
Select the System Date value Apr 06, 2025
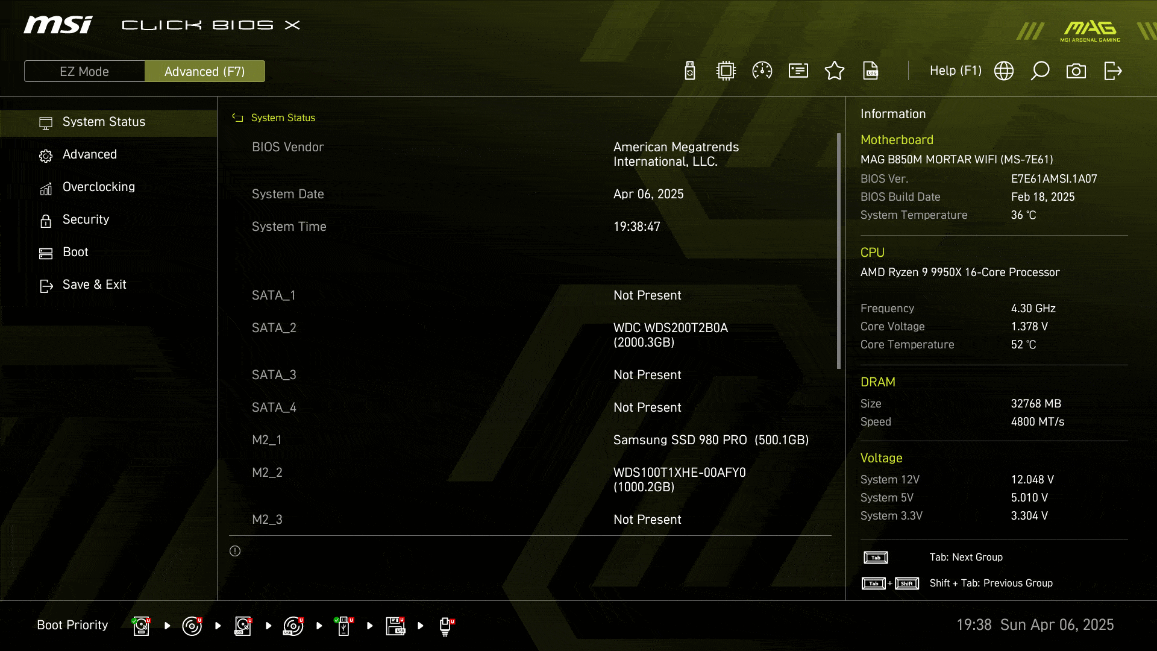[648, 194]
